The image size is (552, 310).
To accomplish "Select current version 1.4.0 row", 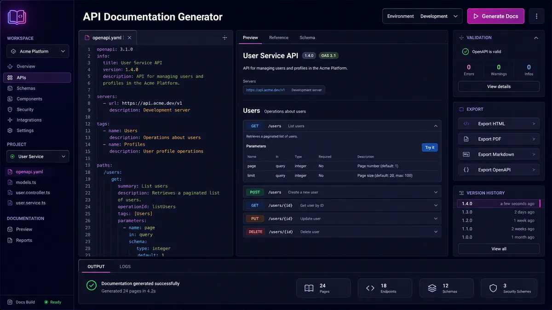I will pyautogui.click(x=499, y=203).
